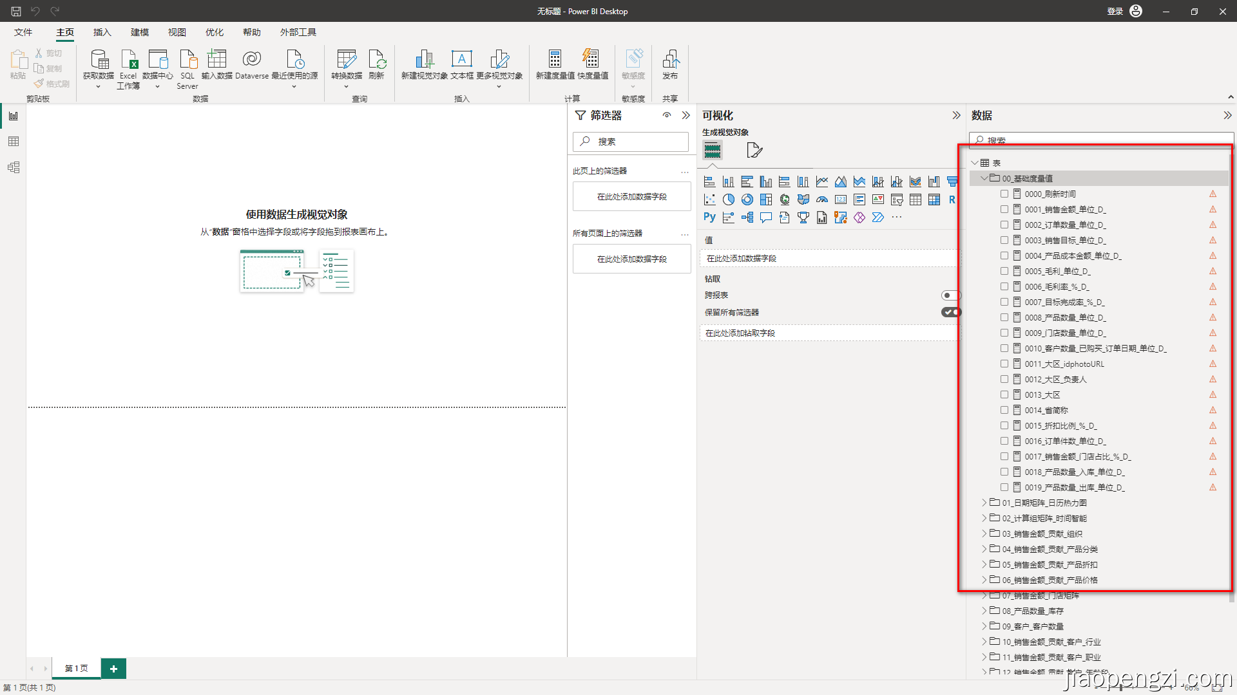Open the 帮助 menu tab
The image size is (1237, 695).
click(x=251, y=32)
